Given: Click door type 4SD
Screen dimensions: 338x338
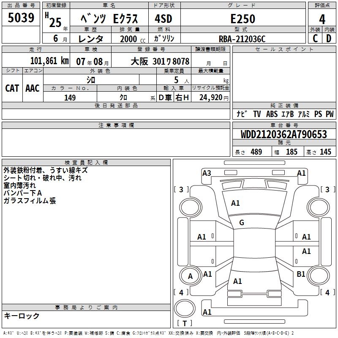Looking at the screenshot, I should click(x=164, y=19).
